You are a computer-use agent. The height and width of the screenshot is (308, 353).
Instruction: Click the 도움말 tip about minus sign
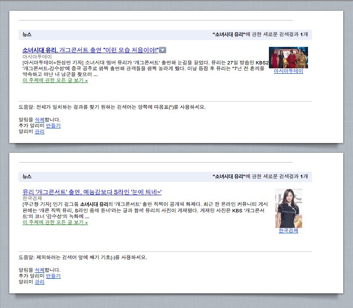click(x=83, y=257)
